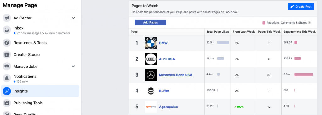322x115 pixels.
Task: Click the BMW logo thumbnail
Action: click(x=151, y=43)
